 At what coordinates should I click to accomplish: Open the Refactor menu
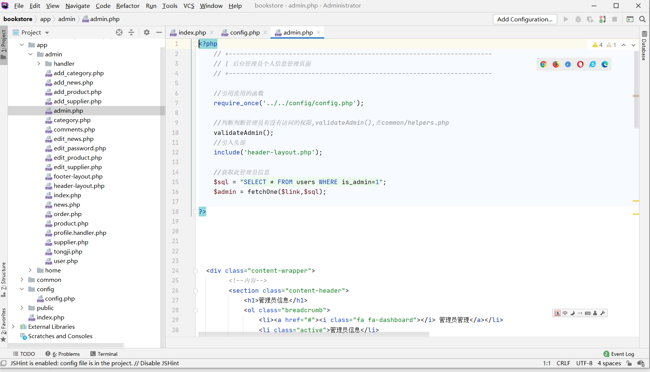pyautogui.click(x=128, y=6)
